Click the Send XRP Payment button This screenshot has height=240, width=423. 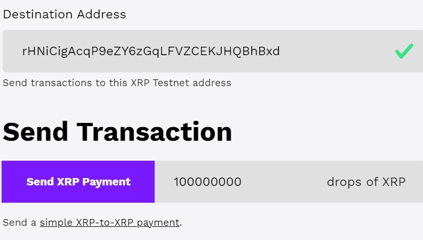click(x=78, y=182)
